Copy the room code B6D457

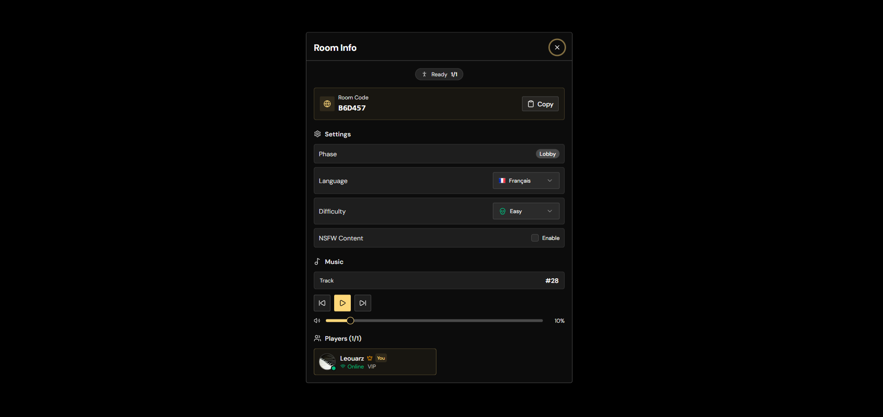540,104
